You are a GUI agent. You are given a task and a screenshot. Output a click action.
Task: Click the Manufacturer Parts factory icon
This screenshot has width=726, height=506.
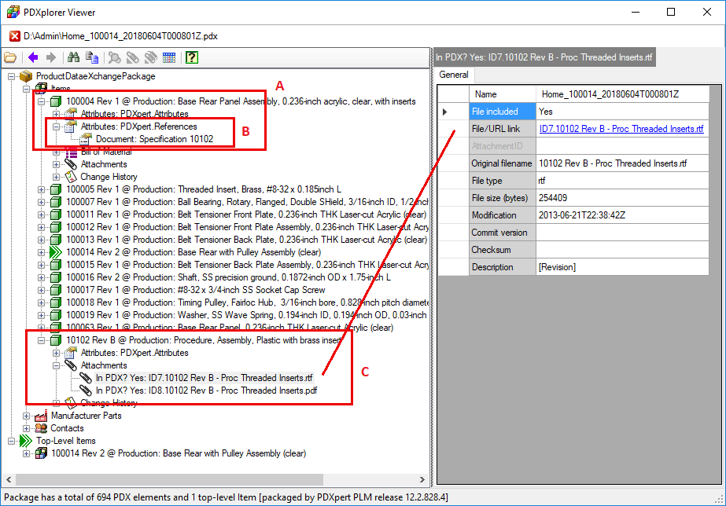41,416
